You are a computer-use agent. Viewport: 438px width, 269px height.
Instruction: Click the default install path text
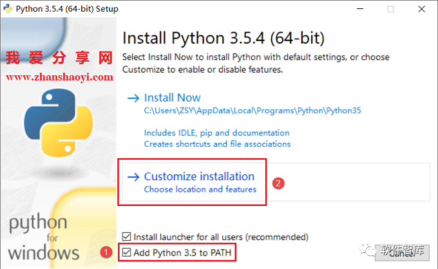[x=252, y=111]
